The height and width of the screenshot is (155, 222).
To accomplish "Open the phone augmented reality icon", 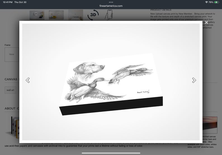I will 109,15.
